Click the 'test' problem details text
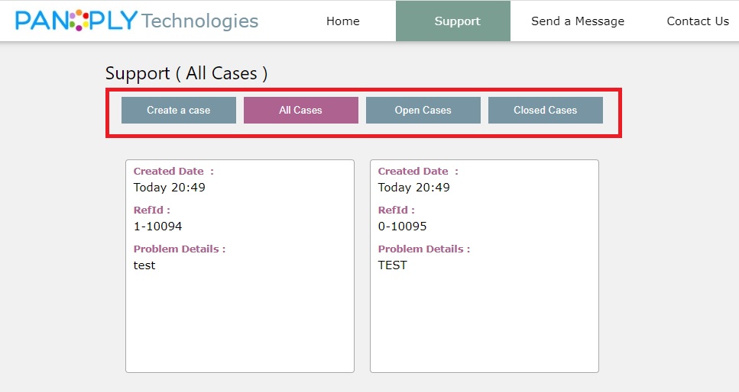Screen dimensions: 739x392 point(144,265)
